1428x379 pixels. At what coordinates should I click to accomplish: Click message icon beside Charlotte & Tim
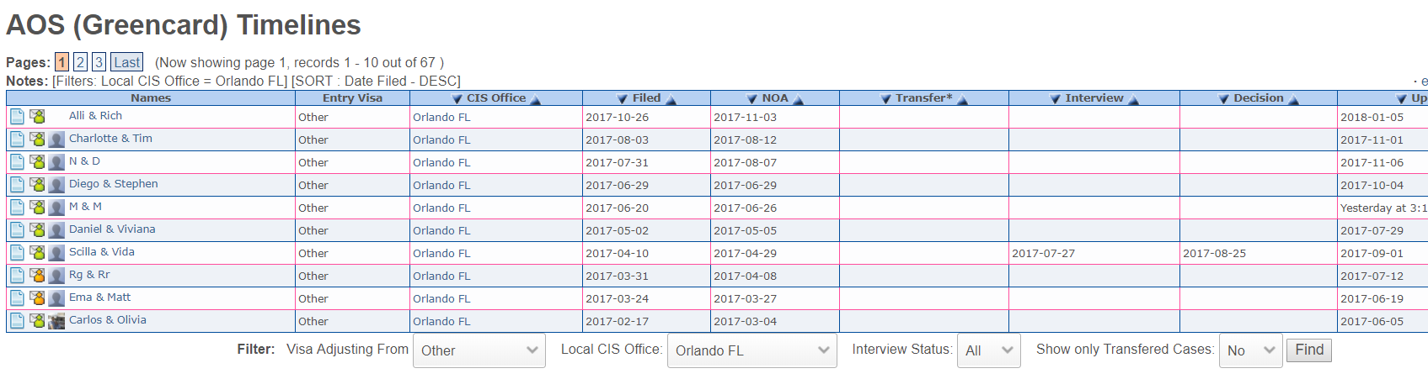(x=37, y=139)
